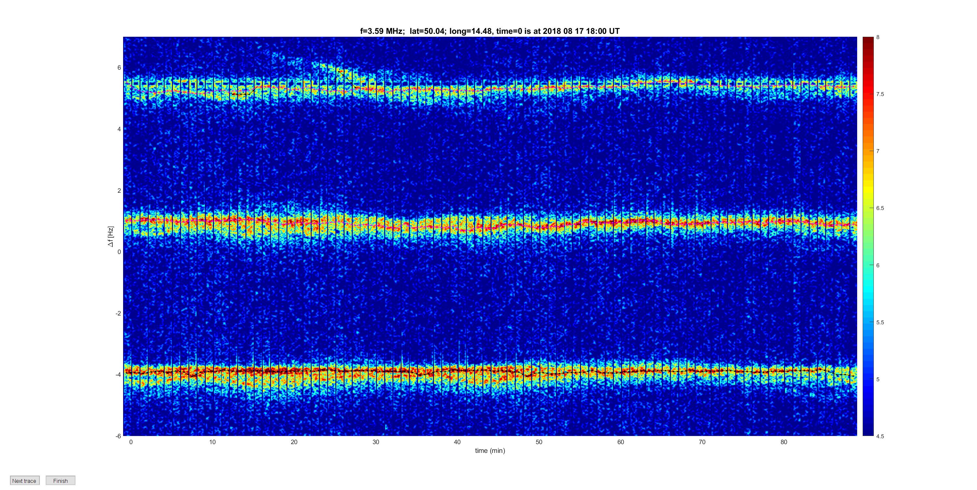Click x-axis tick label 10
Image resolution: width=977 pixels, height=490 pixels.
(x=212, y=442)
